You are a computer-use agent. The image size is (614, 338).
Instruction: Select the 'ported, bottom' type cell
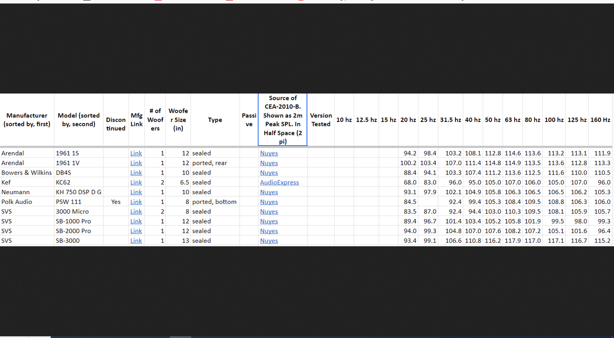coord(215,202)
